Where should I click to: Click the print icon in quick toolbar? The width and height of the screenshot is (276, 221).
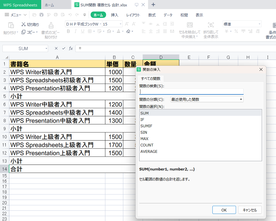[x=56, y=15]
